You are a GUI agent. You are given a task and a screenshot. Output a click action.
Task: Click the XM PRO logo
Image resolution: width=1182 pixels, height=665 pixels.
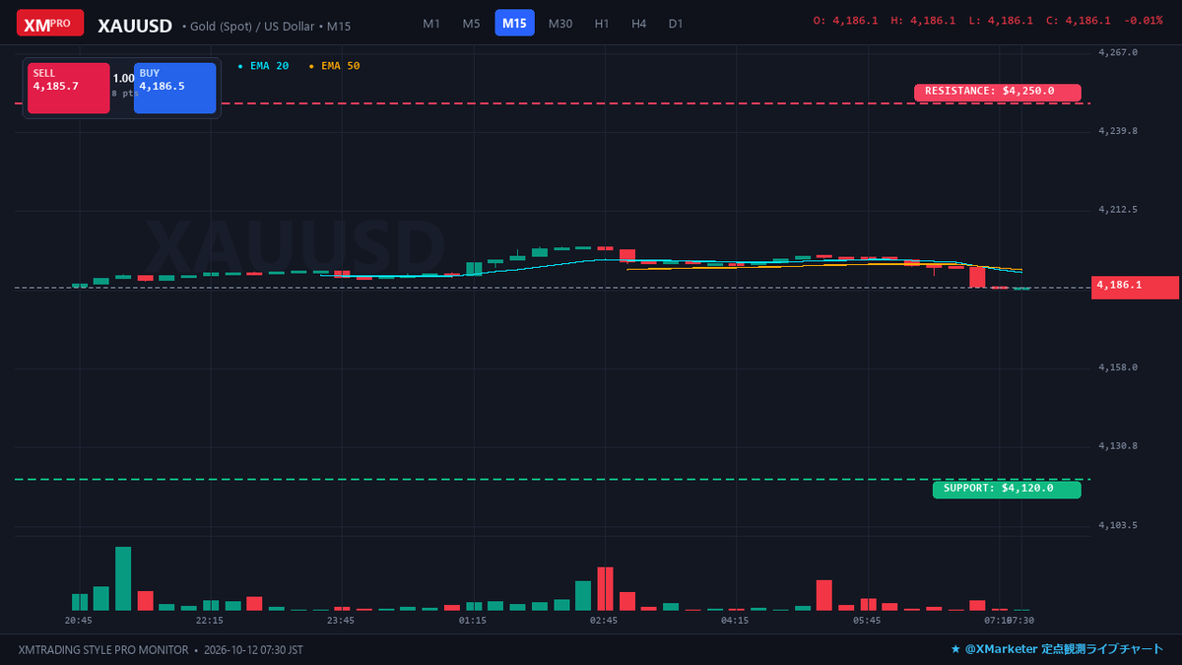50,23
